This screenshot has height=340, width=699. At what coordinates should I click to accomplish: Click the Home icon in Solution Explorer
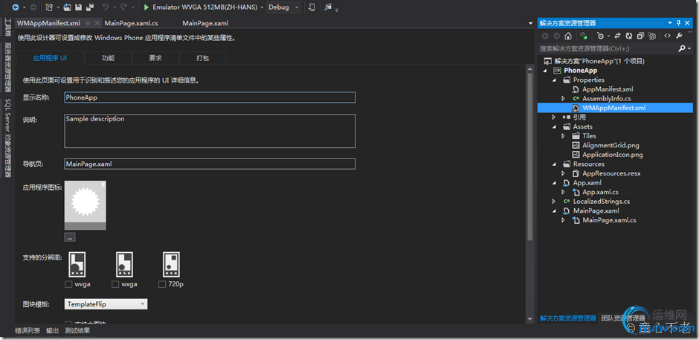coord(568,36)
